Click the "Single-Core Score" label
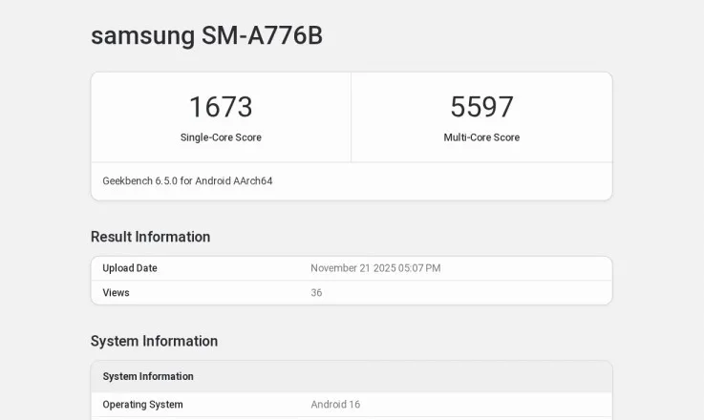Screen dimensions: 704x420 pos(221,137)
